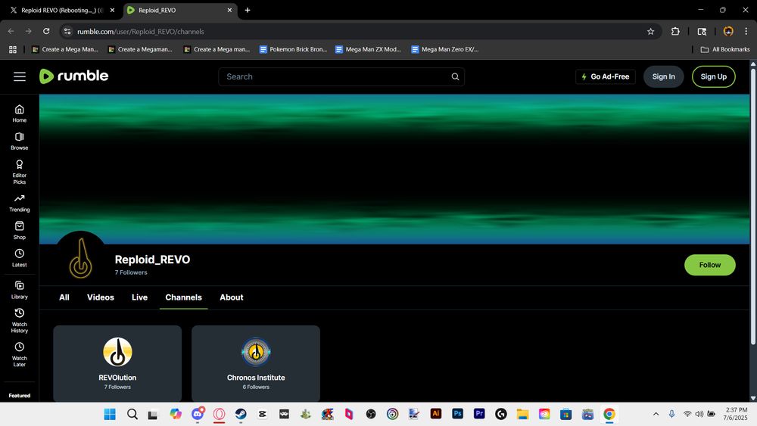Open the Chrome profile avatar
Screen dimensions: 757x426
pyautogui.click(x=728, y=31)
